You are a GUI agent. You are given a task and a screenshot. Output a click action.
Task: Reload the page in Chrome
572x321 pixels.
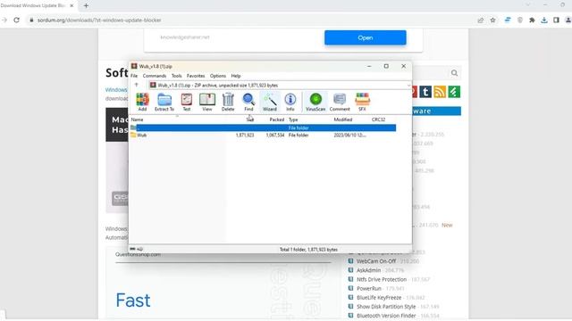16,20
